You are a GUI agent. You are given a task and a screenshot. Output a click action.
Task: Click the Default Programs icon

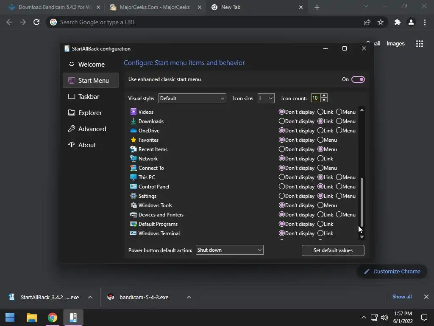134,224
